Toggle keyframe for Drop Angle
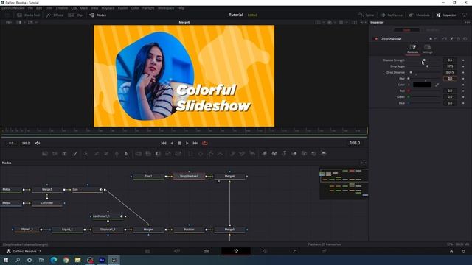The width and height of the screenshot is (472, 265). pyautogui.click(x=463, y=66)
